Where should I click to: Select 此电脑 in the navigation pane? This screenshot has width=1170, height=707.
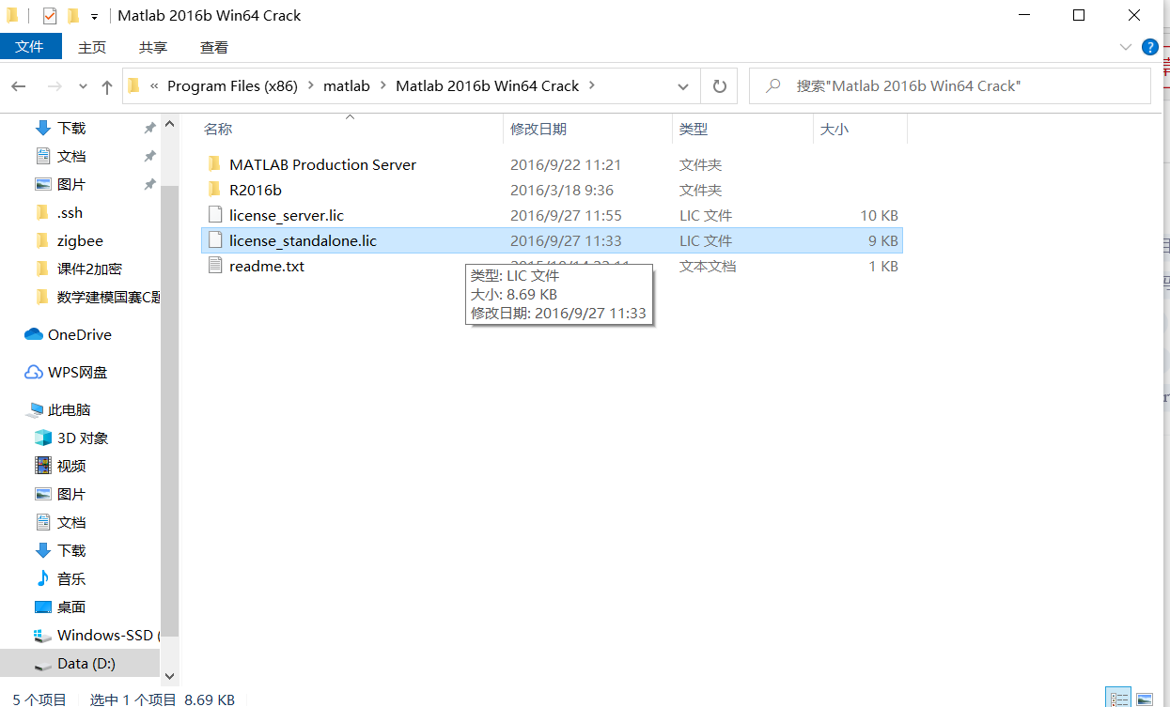[70, 409]
